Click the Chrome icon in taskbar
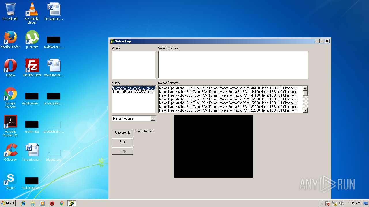The height and width of the screenshot is (207, 369). pos(62,203)
